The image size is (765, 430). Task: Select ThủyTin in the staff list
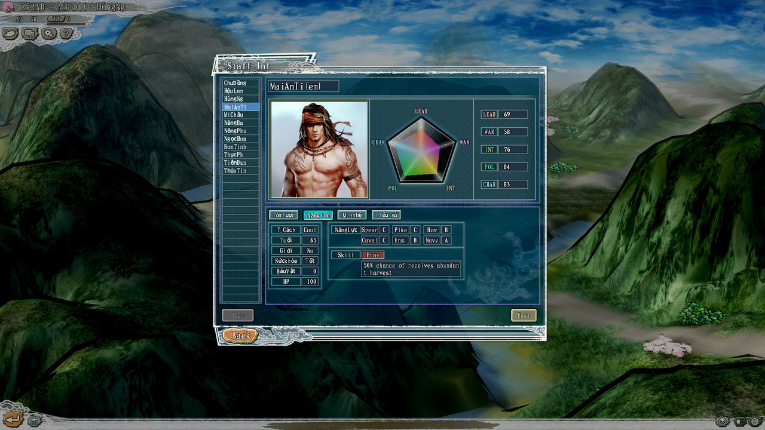coord(240,171)
